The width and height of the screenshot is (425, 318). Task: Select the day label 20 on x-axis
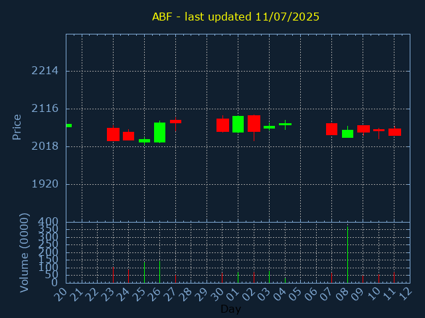pos(60,294)
